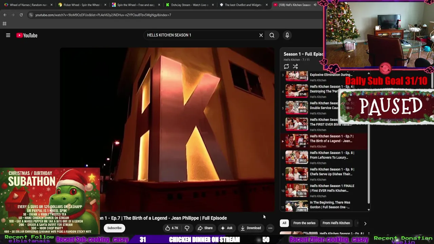This screenshot has height=244, width=434.
Task: Open the Ask AI button
Action: coord(226,228)
